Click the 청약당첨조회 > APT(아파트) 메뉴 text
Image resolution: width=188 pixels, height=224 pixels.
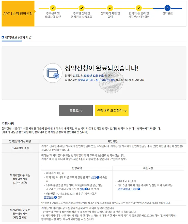tap(97, 80)
